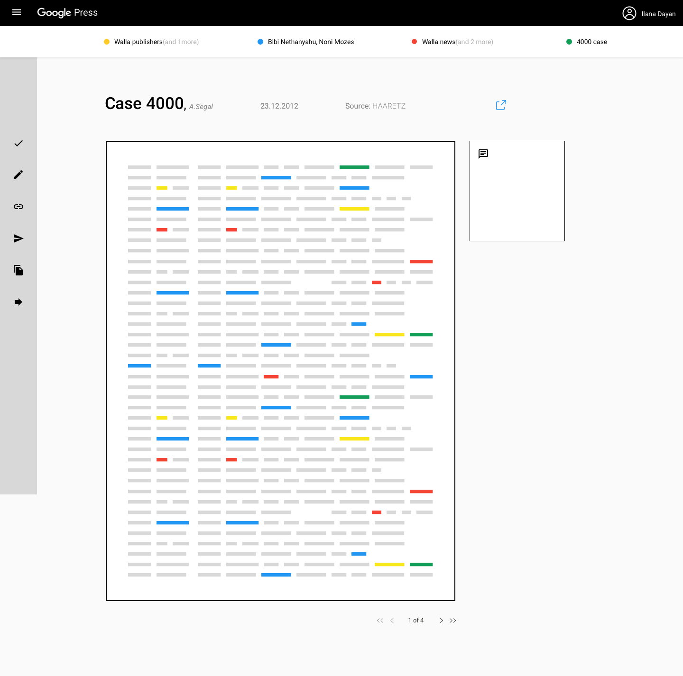This screenshot has height=676, width=683.
Task: Click the Case 4000 title
Action: (145, 103)
